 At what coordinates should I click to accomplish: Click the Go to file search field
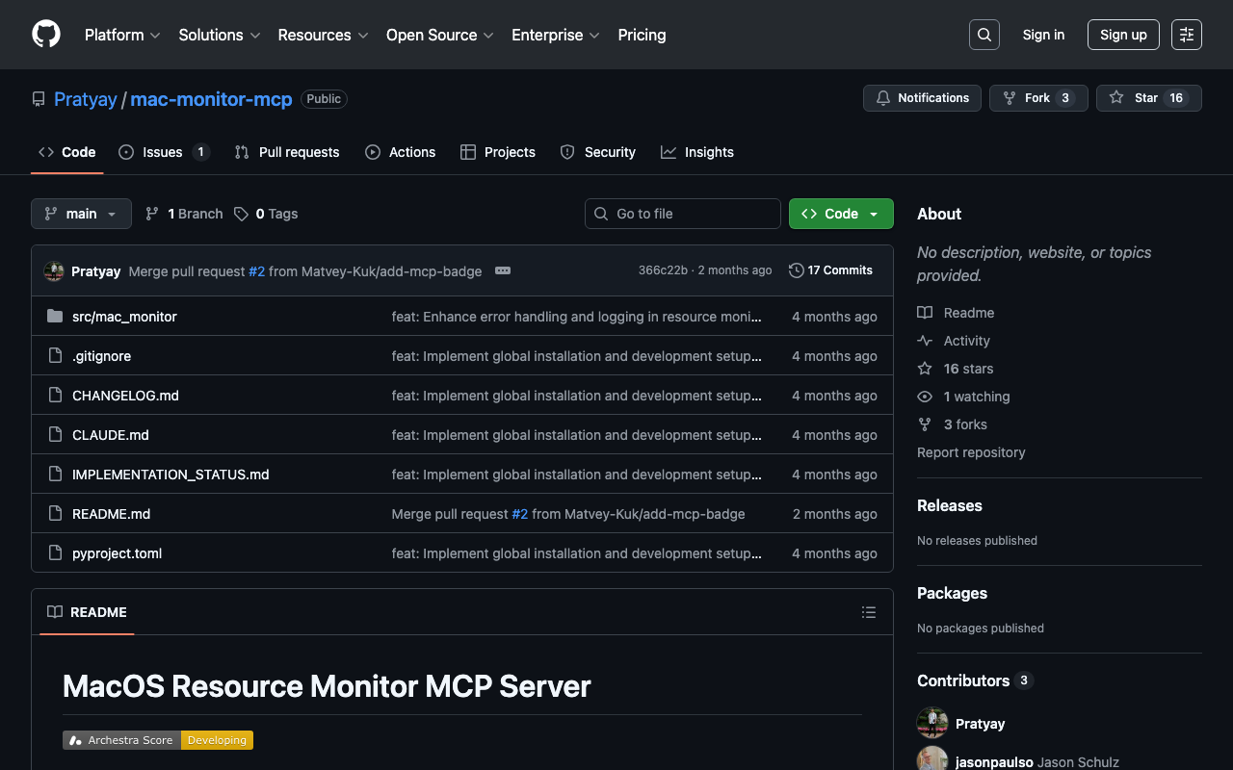pyautogui.click(x=683, y=214)
